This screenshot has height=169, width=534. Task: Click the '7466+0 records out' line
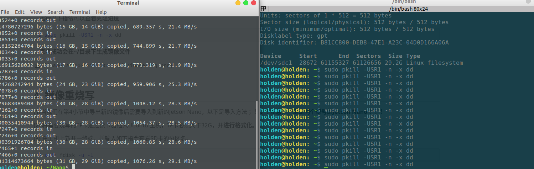click(x=28, y=155)
